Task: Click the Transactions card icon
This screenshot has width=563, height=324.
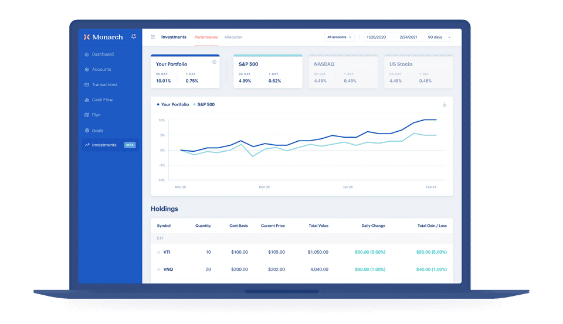Action: tap(87, 85)
